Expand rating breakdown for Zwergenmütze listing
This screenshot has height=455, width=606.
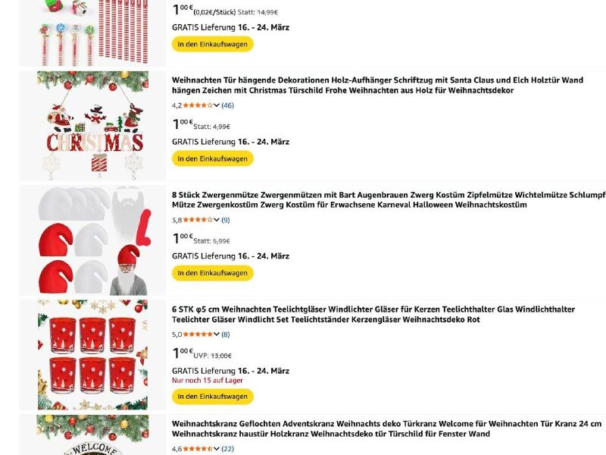coord(217,220)
